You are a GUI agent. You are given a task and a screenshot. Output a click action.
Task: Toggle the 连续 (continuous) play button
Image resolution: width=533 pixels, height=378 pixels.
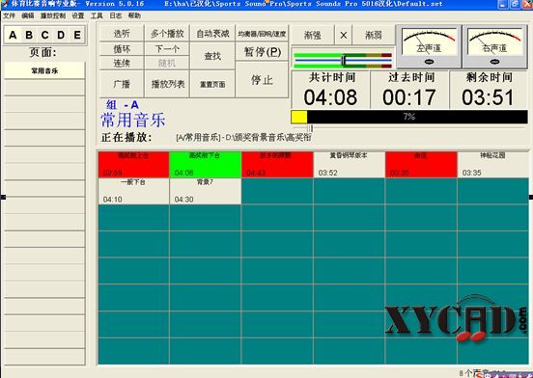tap(122, 63)
